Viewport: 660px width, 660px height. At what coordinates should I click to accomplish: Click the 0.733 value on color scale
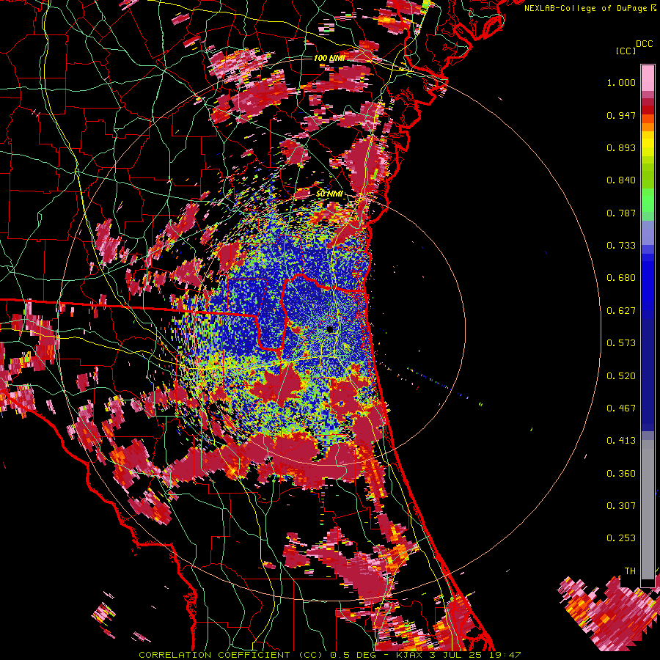pyautogui.click(x=621, y=246)
